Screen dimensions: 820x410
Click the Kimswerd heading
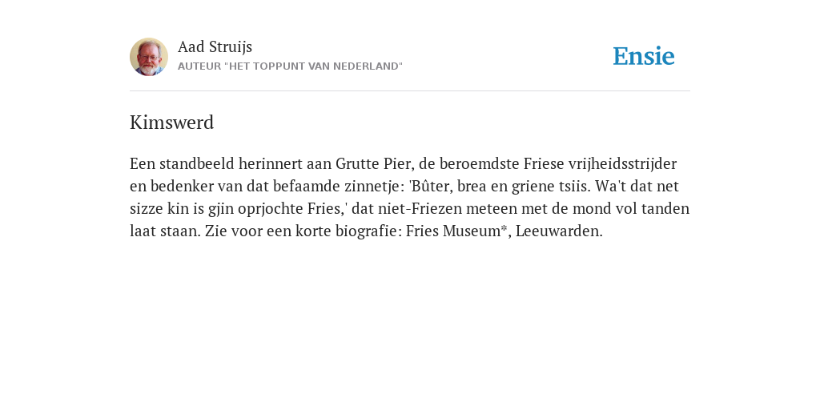click(x=172, y=123)
